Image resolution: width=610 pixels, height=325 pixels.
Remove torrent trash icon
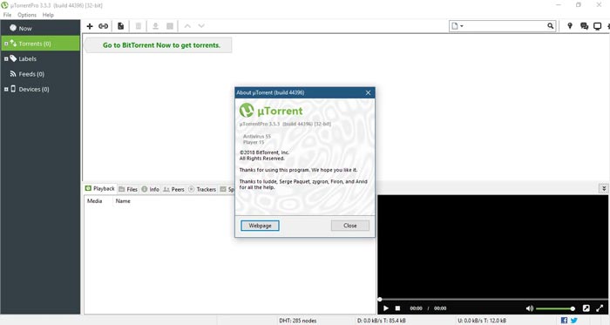[138, 26]
